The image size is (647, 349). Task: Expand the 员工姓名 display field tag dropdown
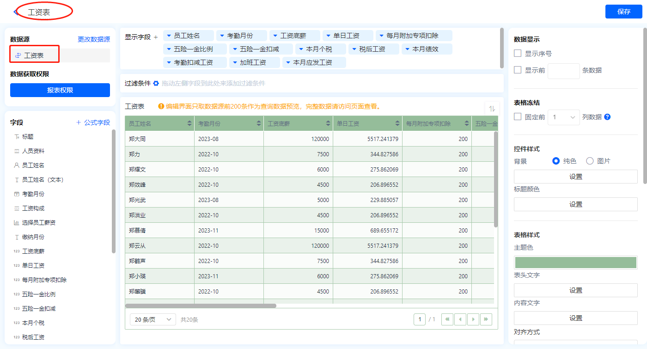pos(169,36)
